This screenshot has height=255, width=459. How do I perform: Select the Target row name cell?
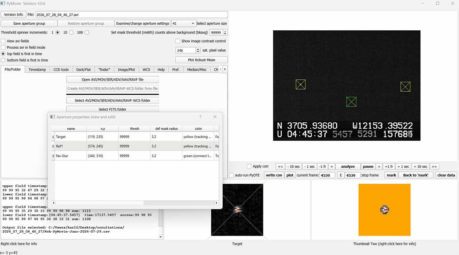tap(71, 137)
